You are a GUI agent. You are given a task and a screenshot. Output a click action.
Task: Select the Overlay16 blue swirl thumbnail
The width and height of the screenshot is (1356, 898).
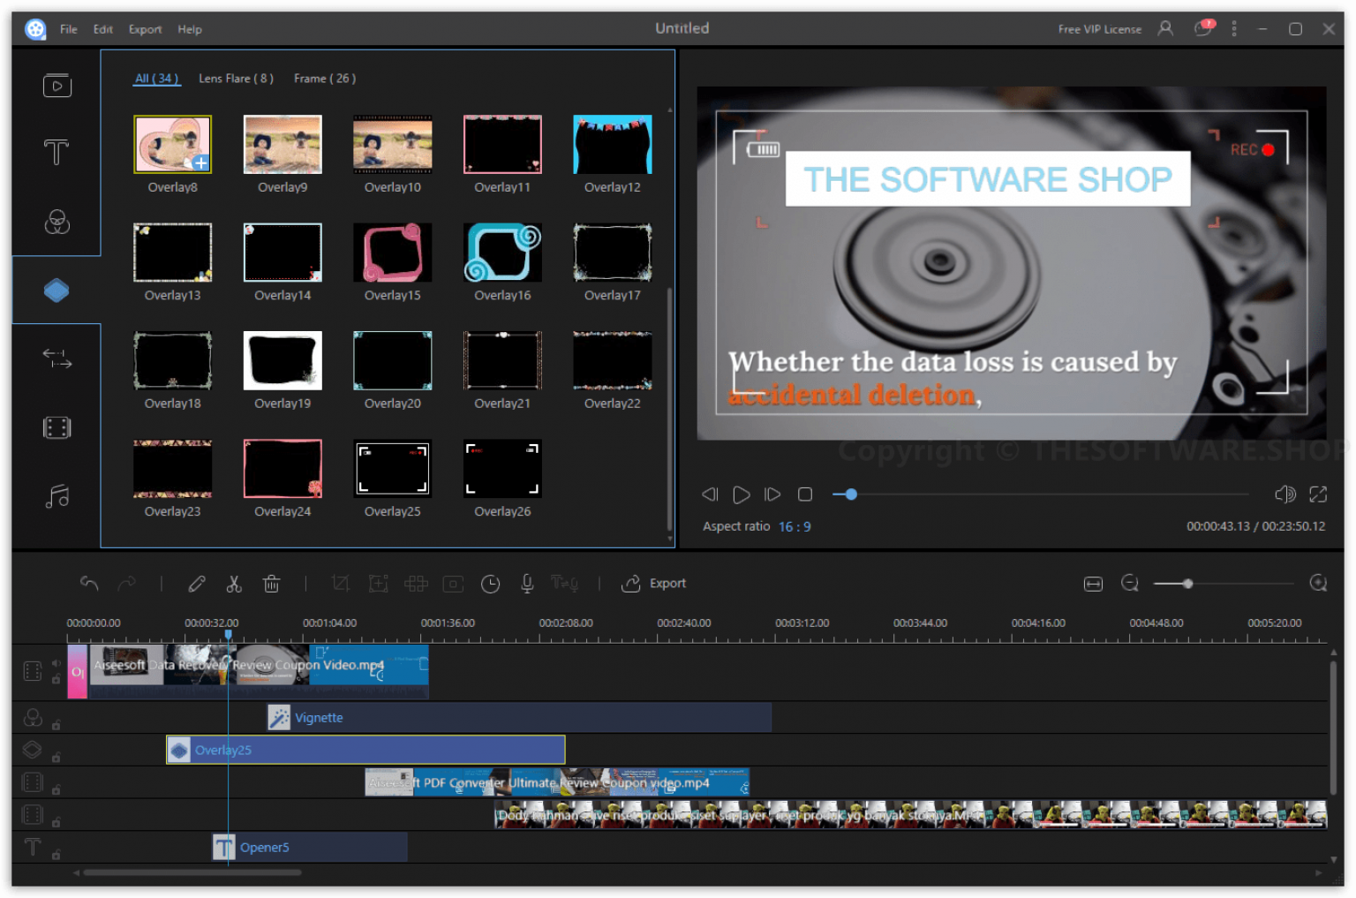[502, 253]
